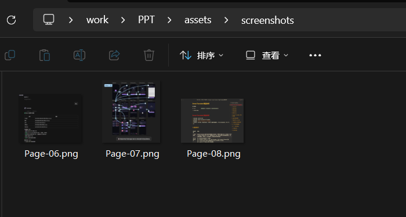Click the Page-08.png file name label
Image resolution: width=406 pixels, height=217 pixels.
pos(213,154)
